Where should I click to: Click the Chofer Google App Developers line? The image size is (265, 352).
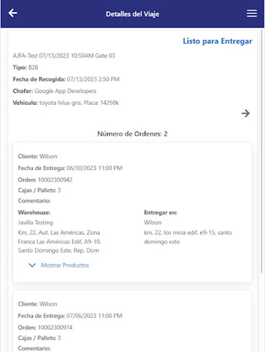point(55,91)
